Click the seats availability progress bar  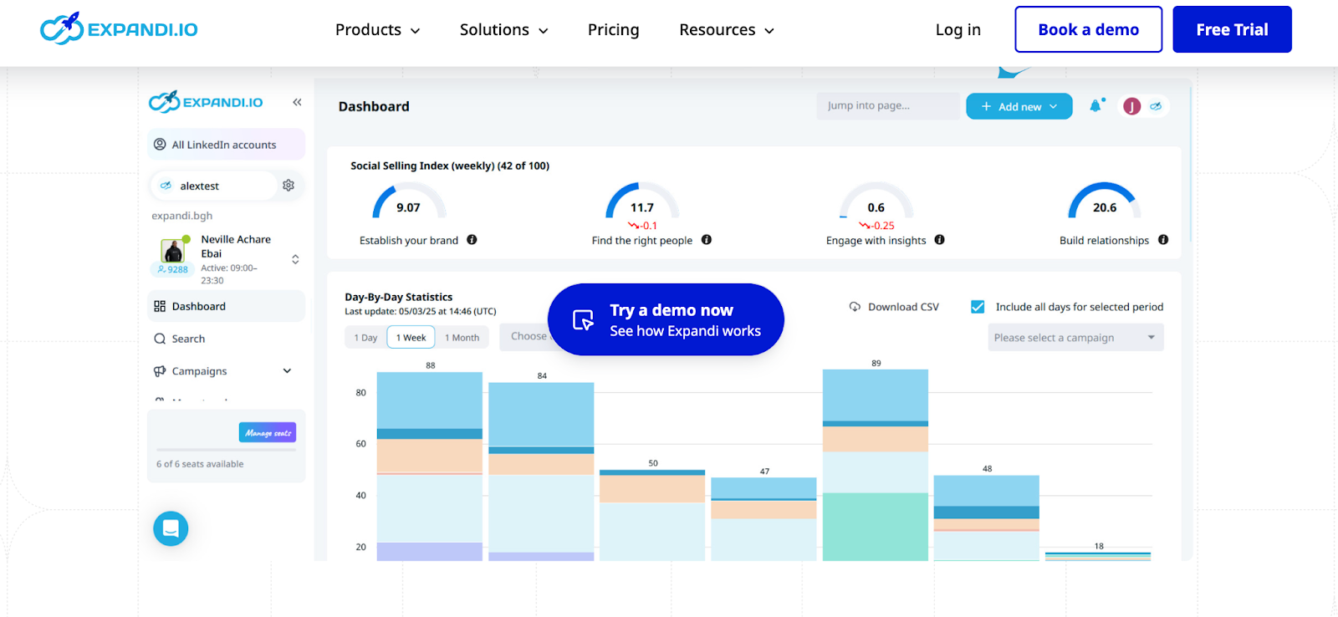226,450
